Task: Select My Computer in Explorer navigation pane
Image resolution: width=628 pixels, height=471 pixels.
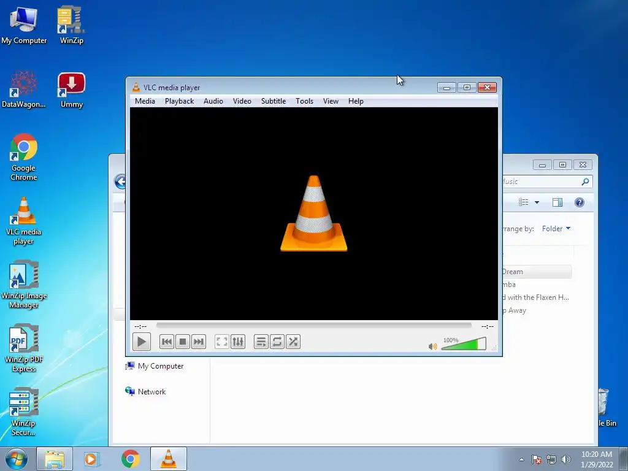Action: [x=155, y=366]
